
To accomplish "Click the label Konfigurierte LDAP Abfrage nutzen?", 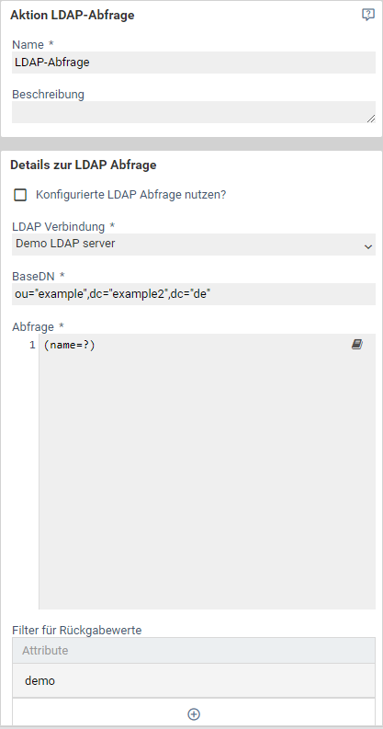I will coord(131,195).
